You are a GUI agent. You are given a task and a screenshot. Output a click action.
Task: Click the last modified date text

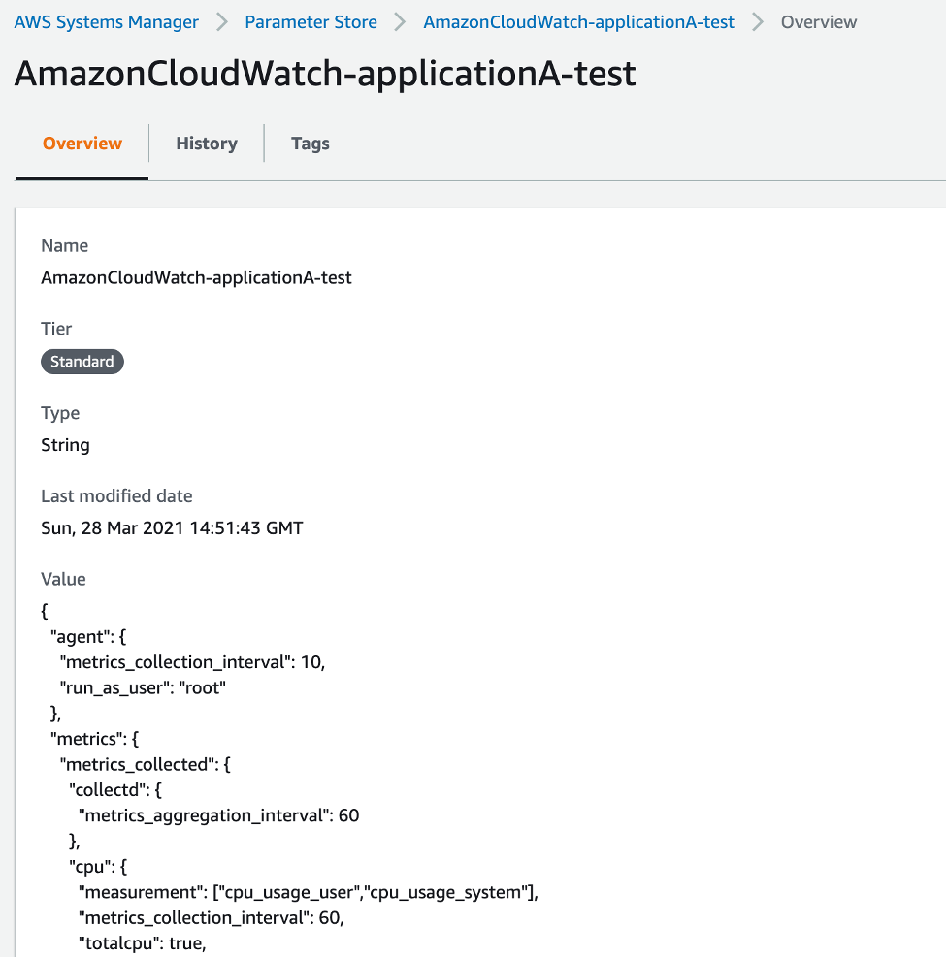(x=171, y=527)
